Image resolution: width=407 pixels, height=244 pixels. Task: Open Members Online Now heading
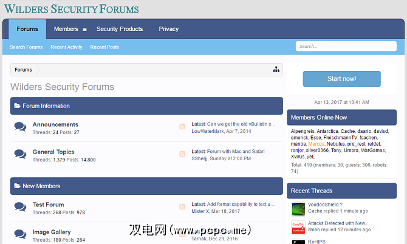341,118
